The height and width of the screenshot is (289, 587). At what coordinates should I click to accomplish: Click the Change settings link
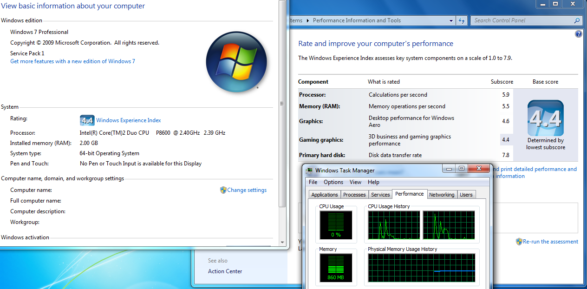click(x=247, y=190)
